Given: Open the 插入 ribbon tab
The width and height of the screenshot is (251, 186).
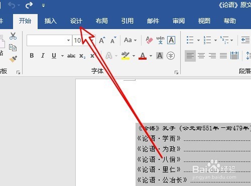Looking at the screenshot, I should click(x=51, y=21).
